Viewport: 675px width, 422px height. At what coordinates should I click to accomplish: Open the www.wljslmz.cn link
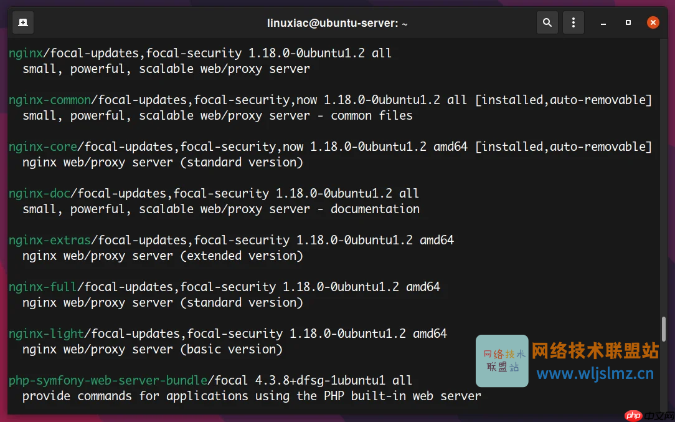coord(595,374)
